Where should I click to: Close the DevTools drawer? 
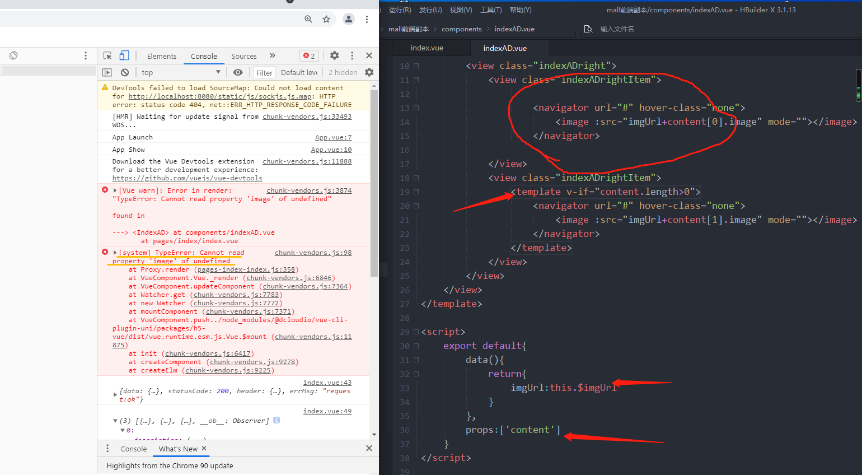[x=369, y=448]
